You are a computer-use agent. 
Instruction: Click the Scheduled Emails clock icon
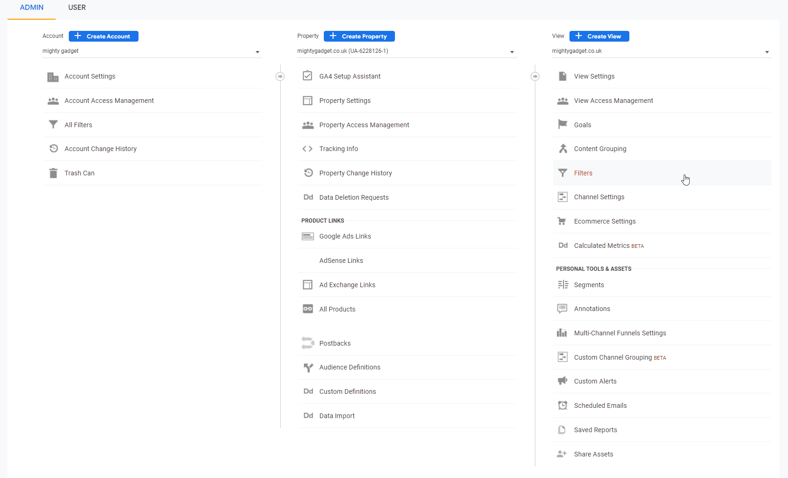[562, 406]
